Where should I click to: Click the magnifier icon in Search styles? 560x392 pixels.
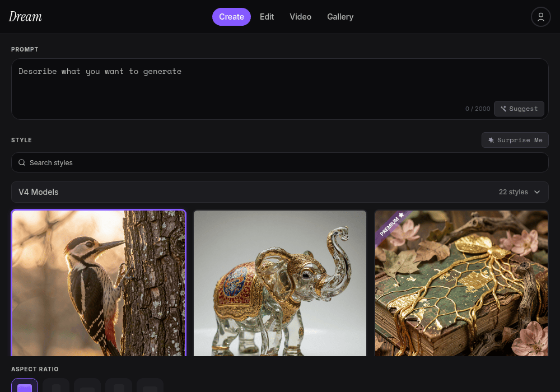pyautogui.click(x=22, y=162)
